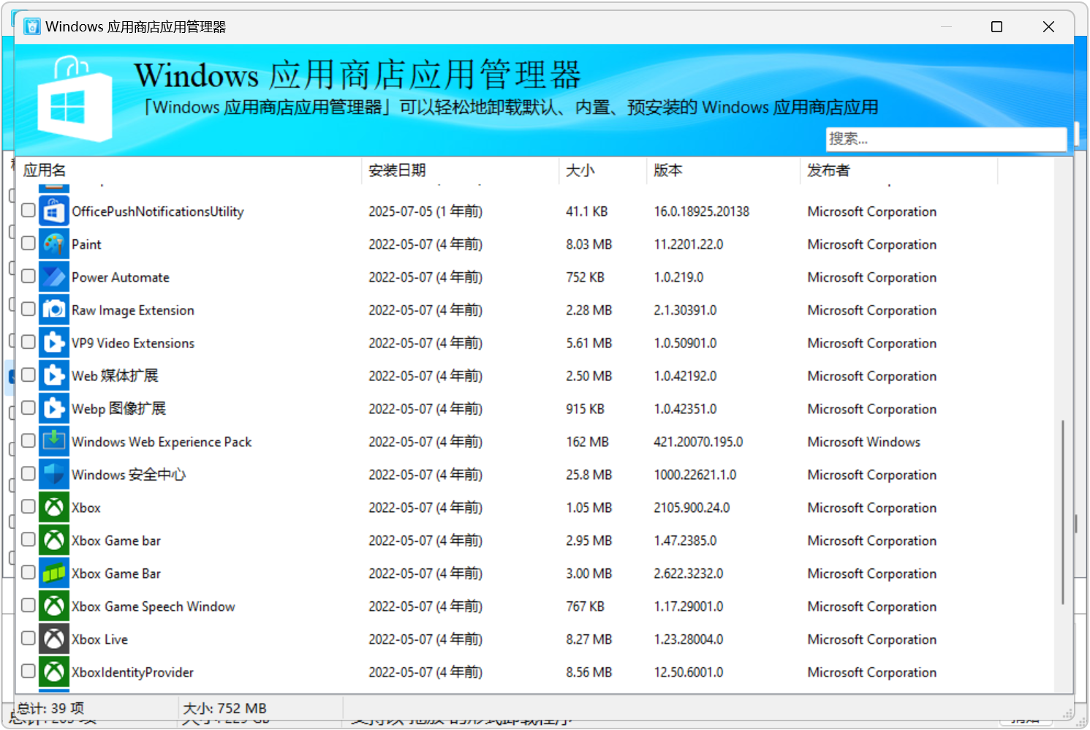Select the Windows 安全中心 checkbox
Screen dimensions: 1090x730
(x=29, y=474)
